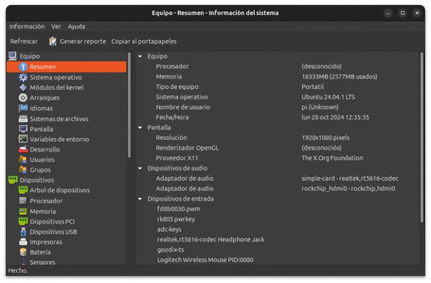Select the Arranques disc icon
Image resolution: width=431 pixels, height=283 pixels.
pos(23,97)
